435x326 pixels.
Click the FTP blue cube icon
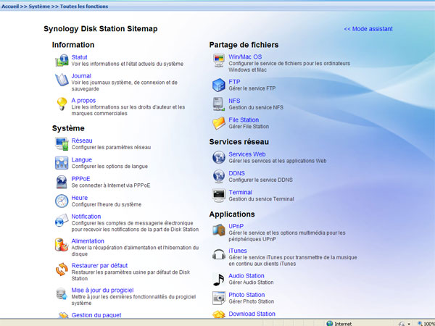219,85
